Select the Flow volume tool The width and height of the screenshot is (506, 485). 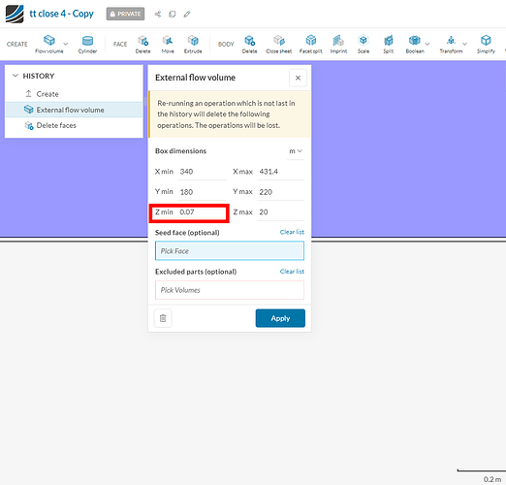[x=49, y=44]
